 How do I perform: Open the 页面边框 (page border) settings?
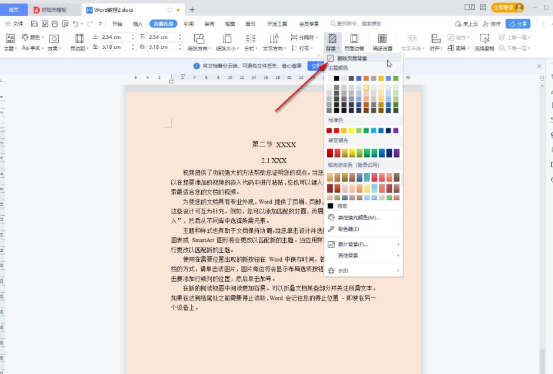(x=355, y=41)
